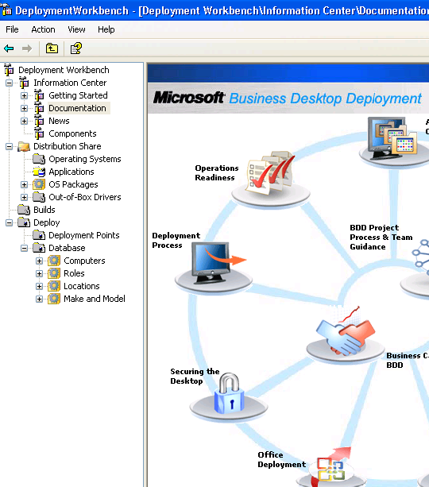Expand the Getting Started node

point(24,95)
